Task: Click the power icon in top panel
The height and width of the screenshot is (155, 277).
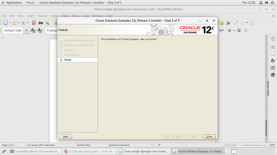Action: click(272, 3)
